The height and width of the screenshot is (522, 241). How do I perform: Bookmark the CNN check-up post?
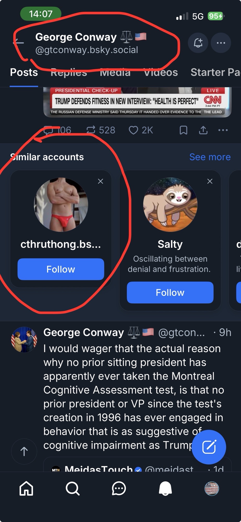coord(183,130)
